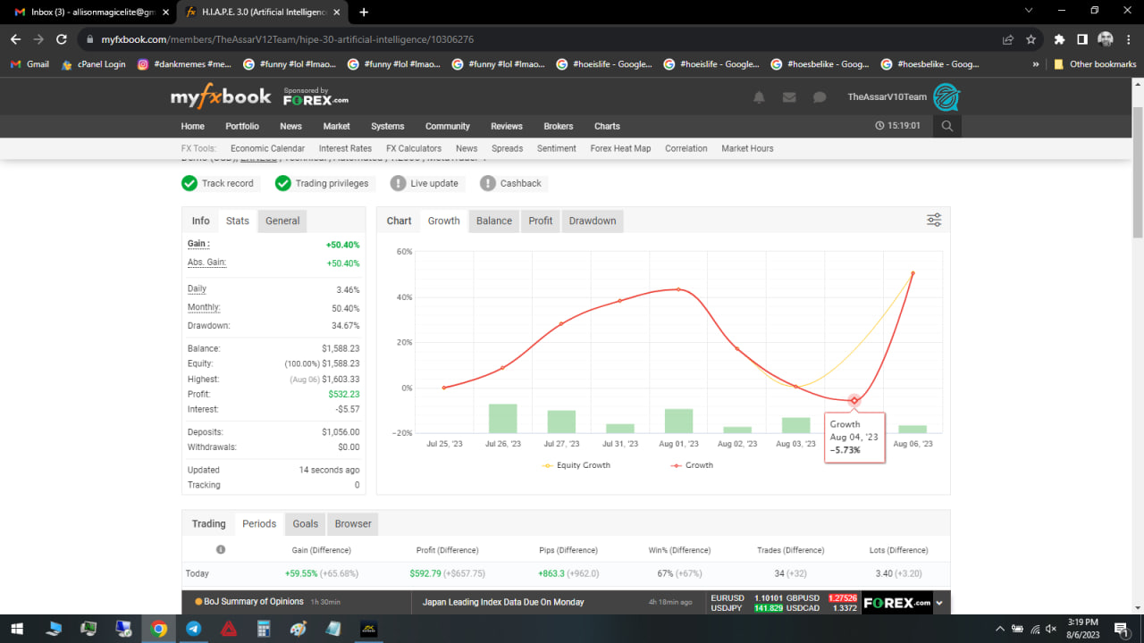Image resolution: width=1144 pixels, height=643 pixels.
Task: Open the Forex Heat Map link
Action: [620, 148]
